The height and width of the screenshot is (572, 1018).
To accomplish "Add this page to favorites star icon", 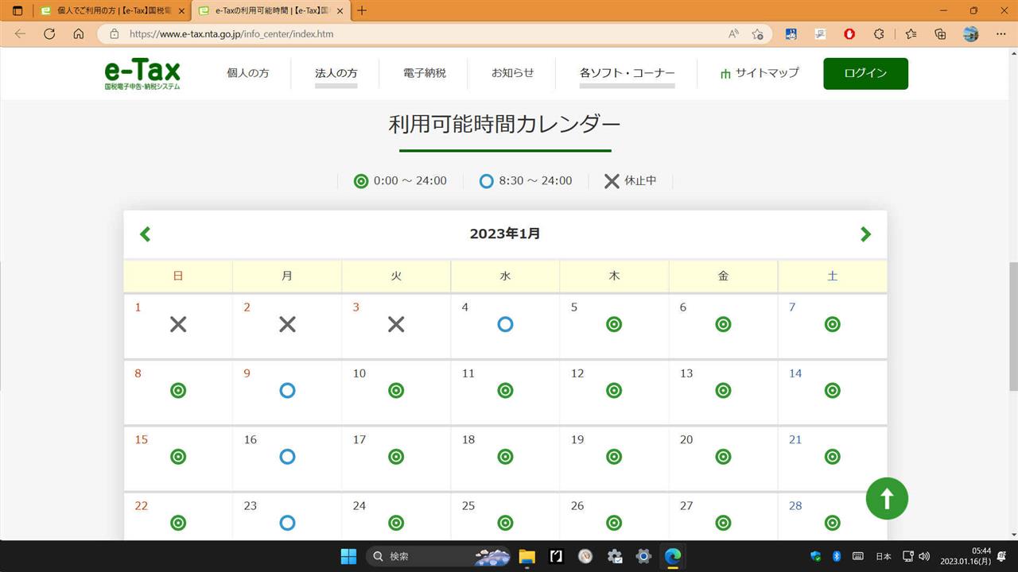I will [757, 34].
